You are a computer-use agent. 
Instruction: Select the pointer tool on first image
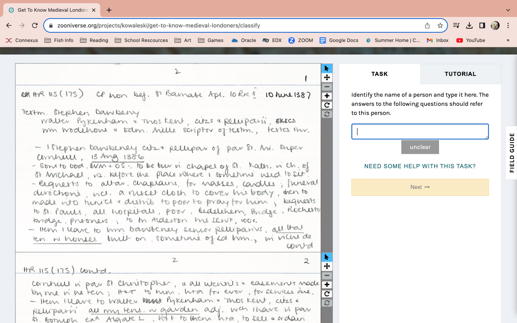click(327, 68)
